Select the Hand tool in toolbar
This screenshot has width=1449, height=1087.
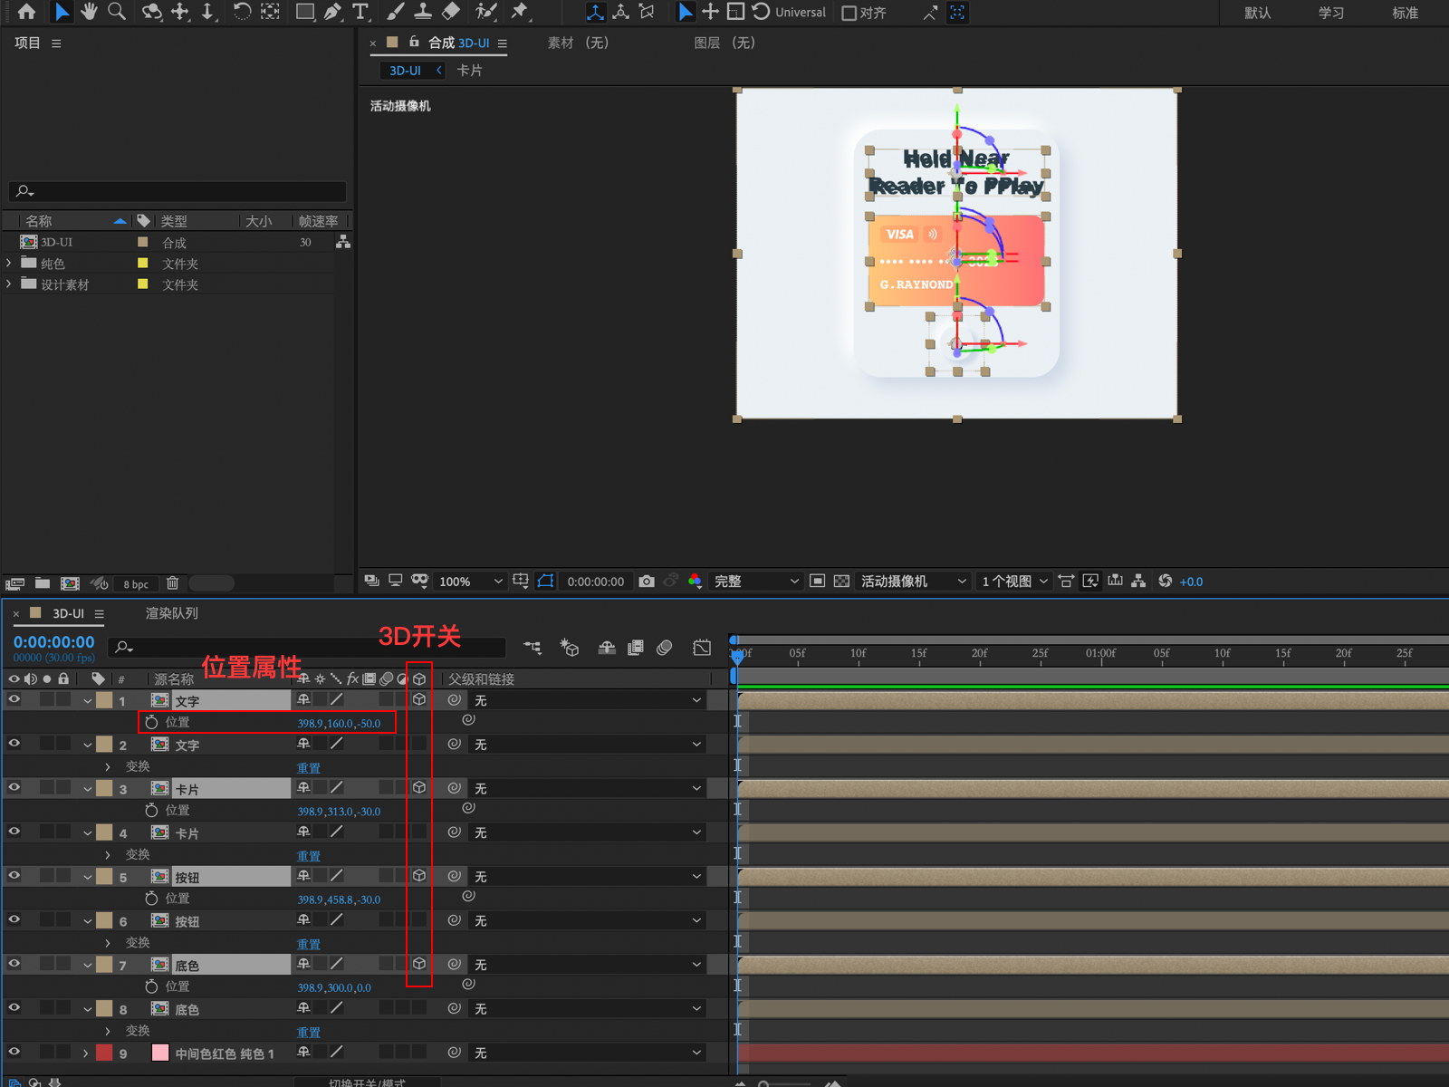89,12
